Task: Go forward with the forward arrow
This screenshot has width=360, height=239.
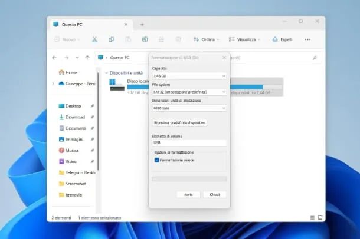Action: coord(67,58)
